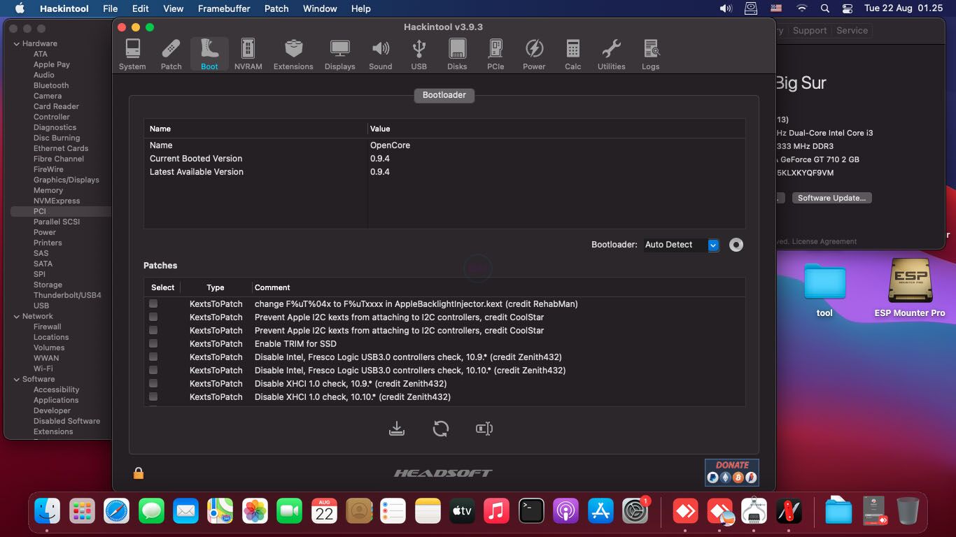
Task: Click the lock icon at bottom left
Action: coord(139,473)
